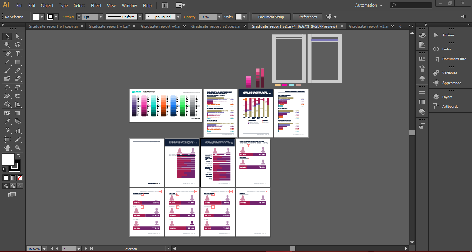Select the Type tool

coord(18,54)
